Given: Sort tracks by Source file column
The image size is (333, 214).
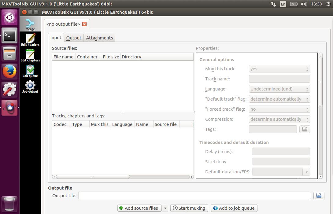Looking at the screenshot, I should (166, 124).
